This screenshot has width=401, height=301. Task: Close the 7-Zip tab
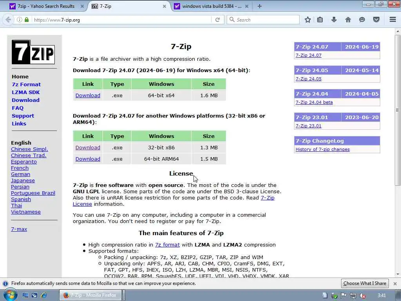coord(164,6)
